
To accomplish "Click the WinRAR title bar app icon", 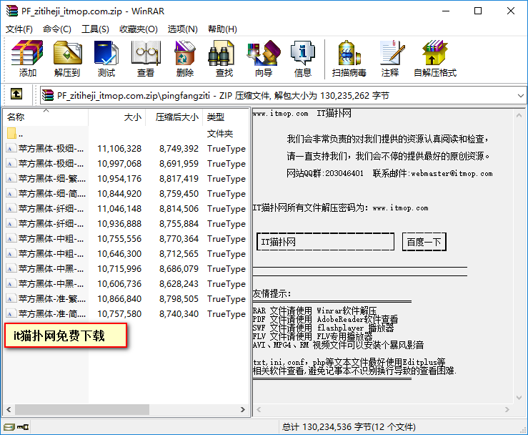I will [x=11, y=11].
